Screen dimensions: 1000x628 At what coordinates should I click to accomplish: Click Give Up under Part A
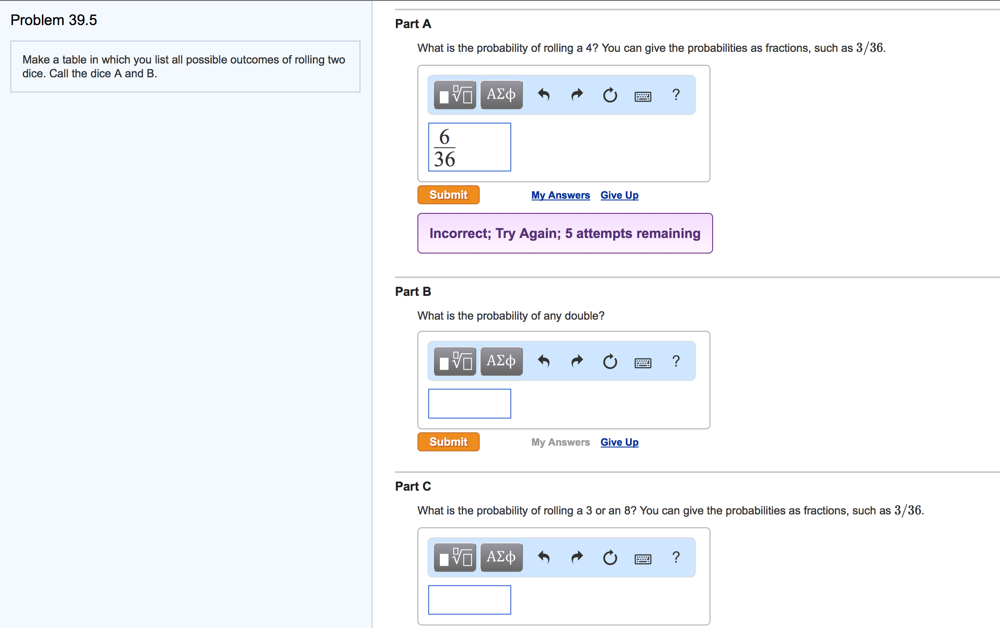[x=619, y=195]
